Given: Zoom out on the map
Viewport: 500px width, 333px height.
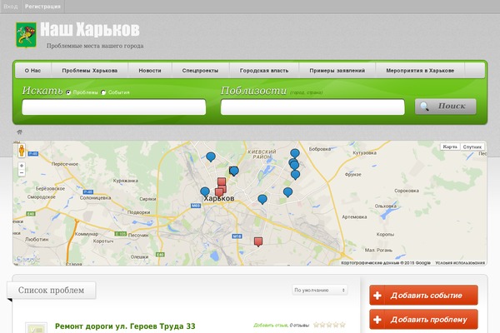Looking at the screenshot, I should coord(22,175).
